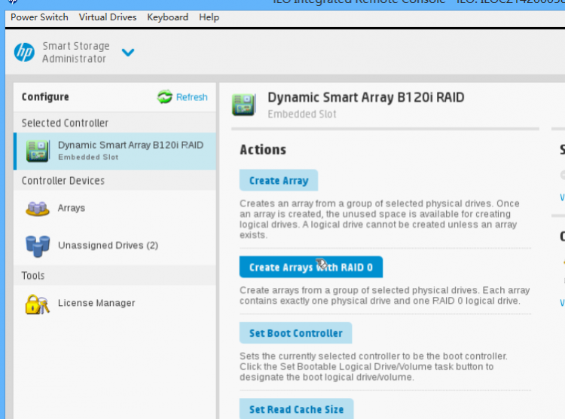This screenshot has height=419, width=565.
Task: Click the License Manager padlock and keys icon
Action: tap(38, 304)
